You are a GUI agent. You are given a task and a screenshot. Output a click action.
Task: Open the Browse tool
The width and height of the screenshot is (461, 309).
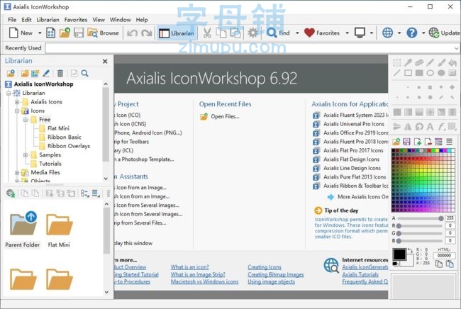click(104, 33)
